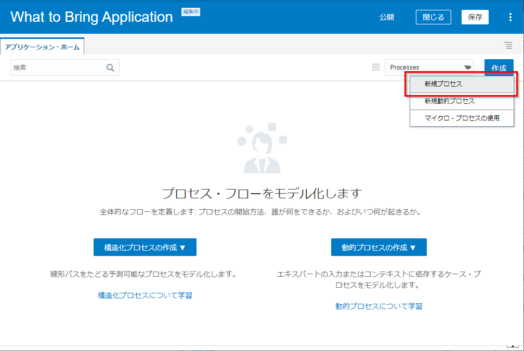The height and width of the screenshot is (351, 524).
Task: Click the 編集中 status badge
Action: click(x=190, y=11)
